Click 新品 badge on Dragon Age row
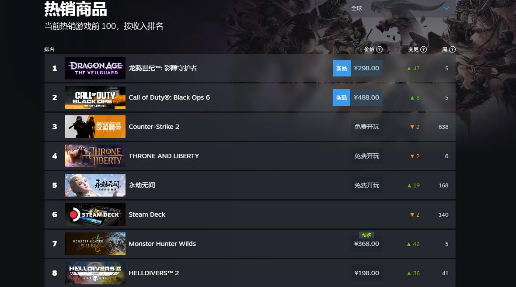 [342, 68]
